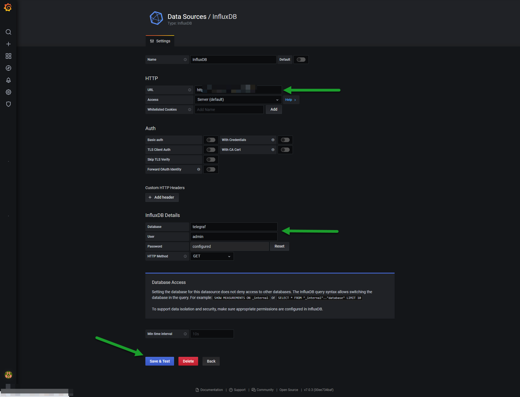The height and width of the screenshot is (397, 520).
Task: Toggle the Default data source switch
Action: 301,60
